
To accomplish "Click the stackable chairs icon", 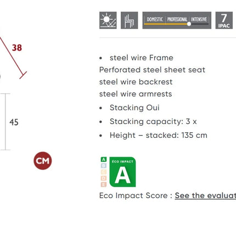I will tap(130, 20).
